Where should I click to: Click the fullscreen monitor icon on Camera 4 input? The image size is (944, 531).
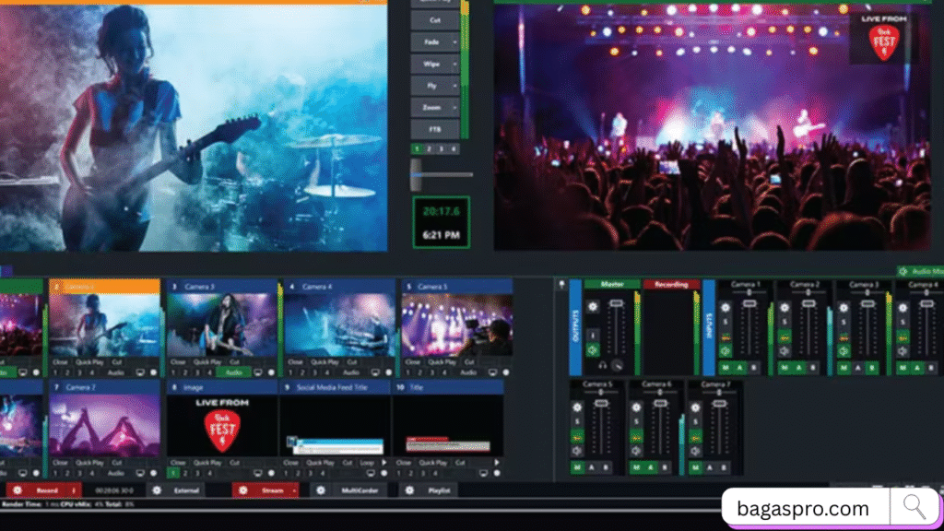374,372
